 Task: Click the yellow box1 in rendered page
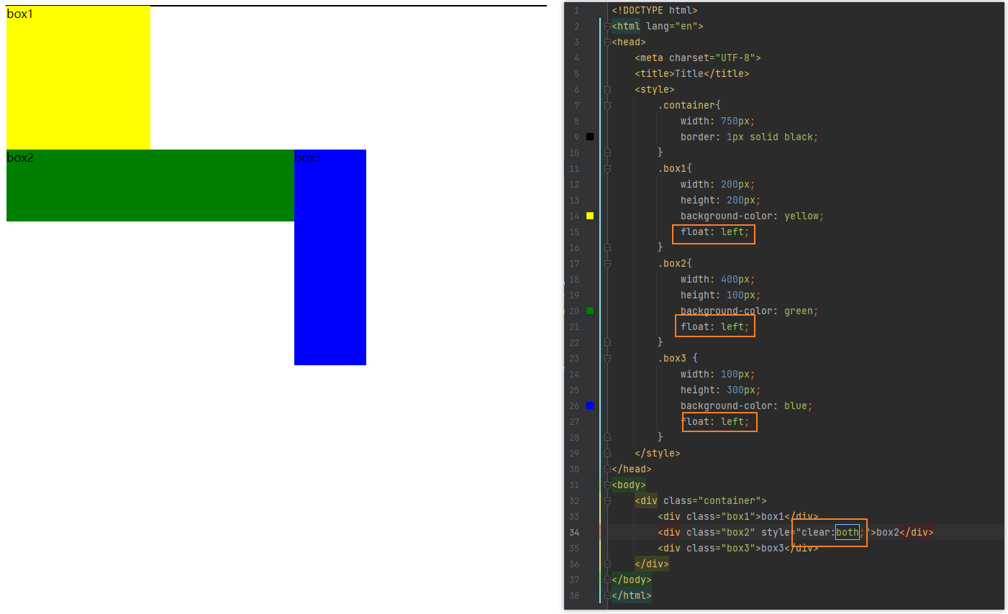point(78,78)
